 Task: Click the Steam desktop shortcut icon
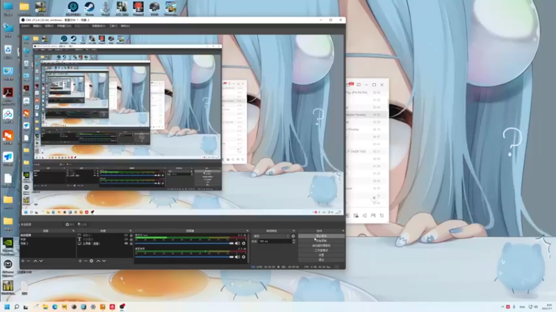point(89,7)
